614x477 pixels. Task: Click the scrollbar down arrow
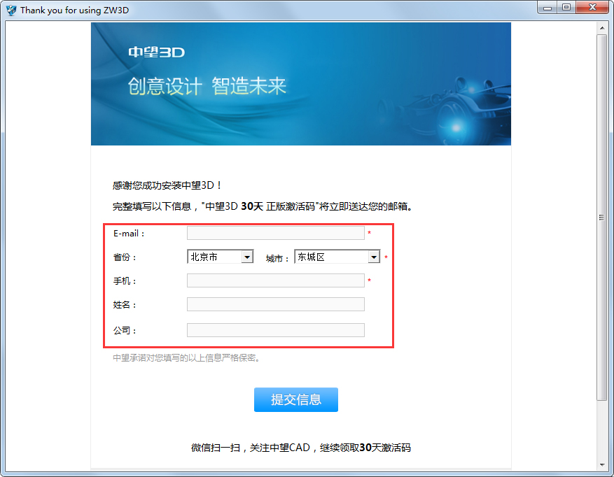602,465
